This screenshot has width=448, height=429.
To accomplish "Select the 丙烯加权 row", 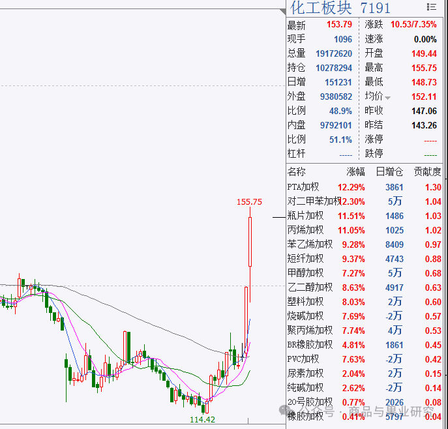I will 365,230.
